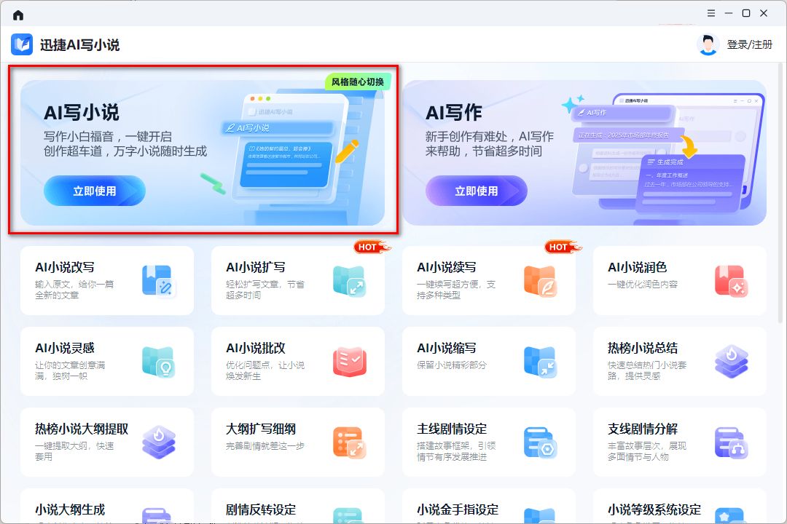
Task: Click the AI写小说 banner heading
Action: (82, 112)
